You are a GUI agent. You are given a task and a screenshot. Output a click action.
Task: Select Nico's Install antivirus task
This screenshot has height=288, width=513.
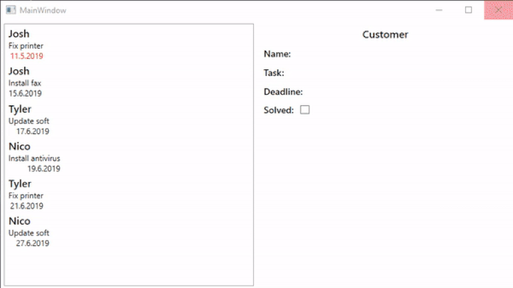tap(34, 158)
